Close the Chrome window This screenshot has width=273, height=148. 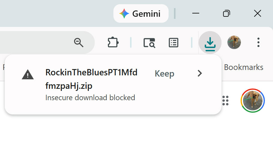point(257,13)
